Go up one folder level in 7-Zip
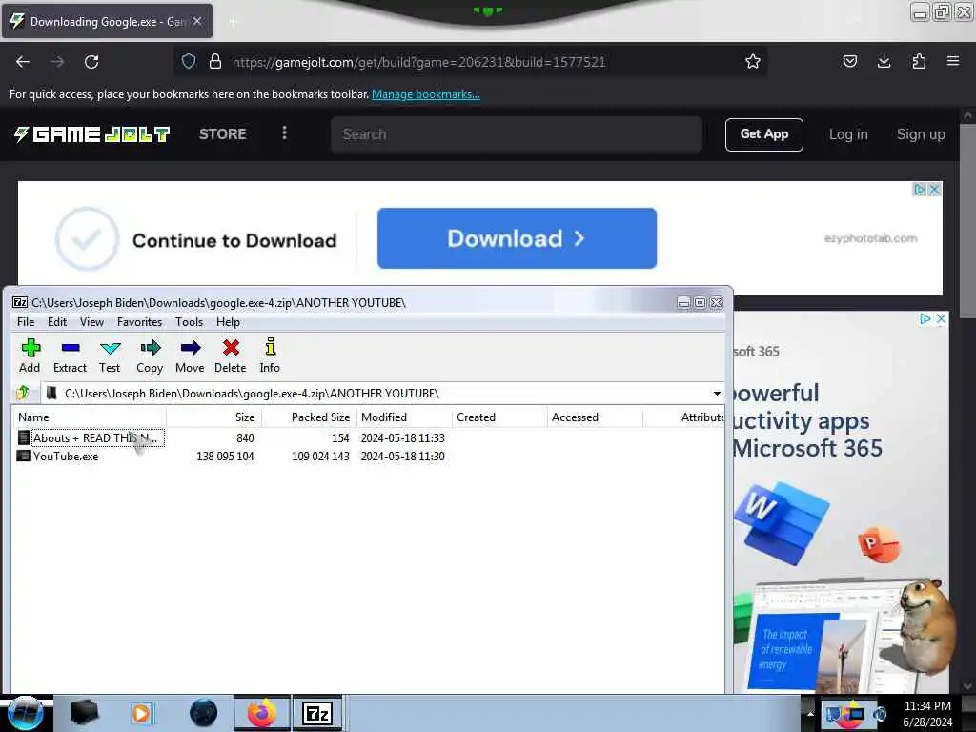976x732 pixels. (23, 393)
